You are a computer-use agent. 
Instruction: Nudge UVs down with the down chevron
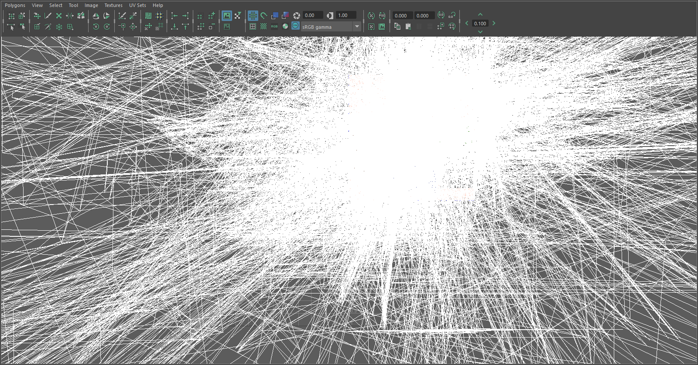point(480,31)
